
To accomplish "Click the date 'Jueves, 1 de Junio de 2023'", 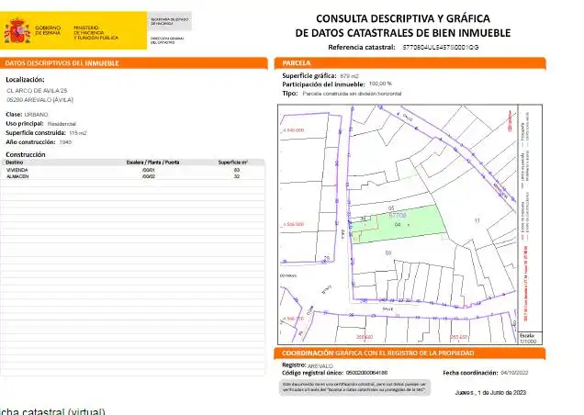I will (x=490, y=393).
